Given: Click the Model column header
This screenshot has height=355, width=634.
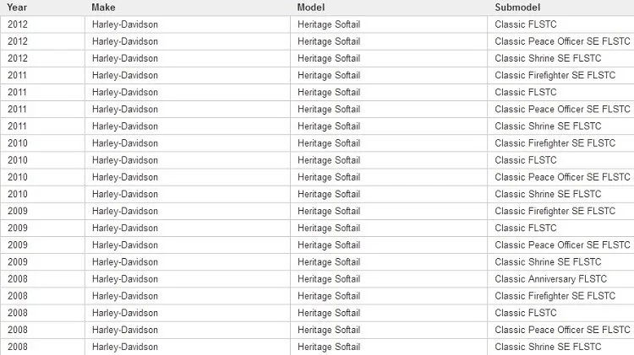Looking at the screenshot, I should pos(311,8).
